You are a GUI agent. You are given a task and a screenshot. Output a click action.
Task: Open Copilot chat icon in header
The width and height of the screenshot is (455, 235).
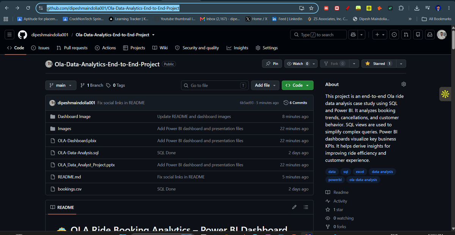(x=353, y=35)
